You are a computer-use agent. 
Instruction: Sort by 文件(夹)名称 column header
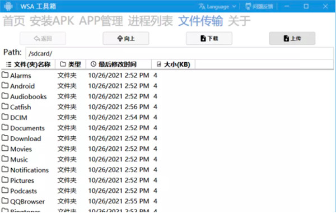(29, 64)
